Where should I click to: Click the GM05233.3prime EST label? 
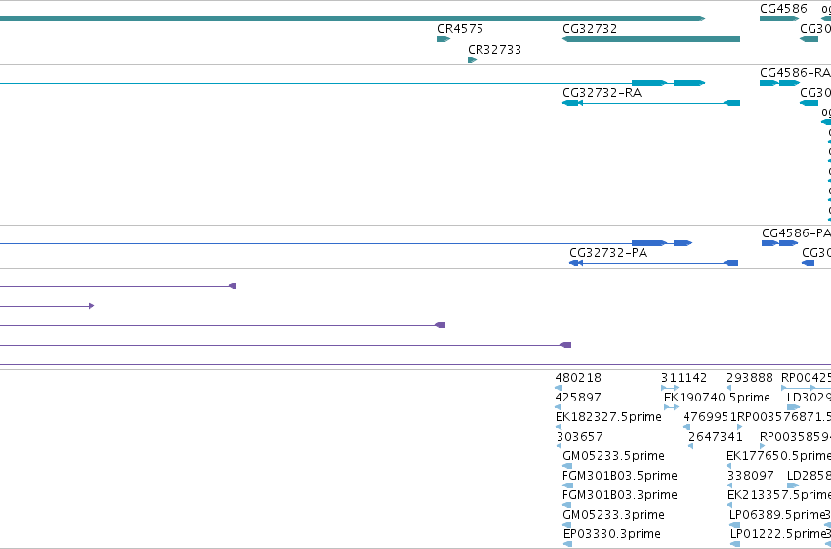coord(613,515)
